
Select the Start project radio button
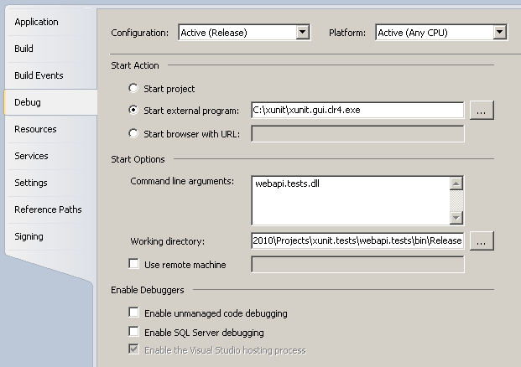133,88
